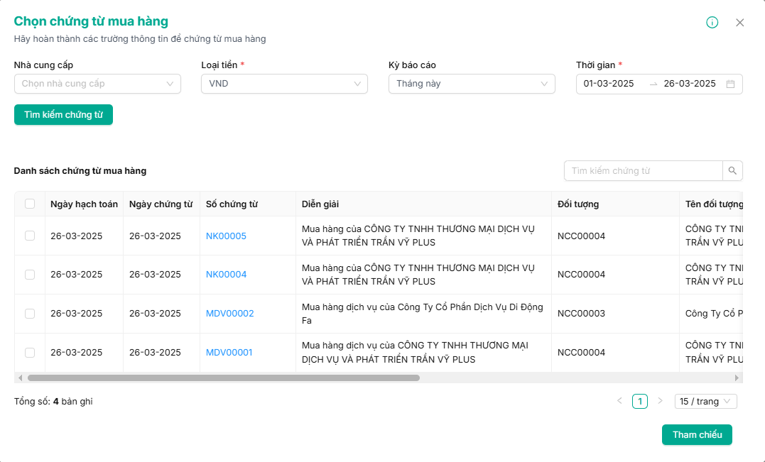Open the Kỳ báo cáo dropdown
Screen dimensions: 765x462
(x=472, y=84)
